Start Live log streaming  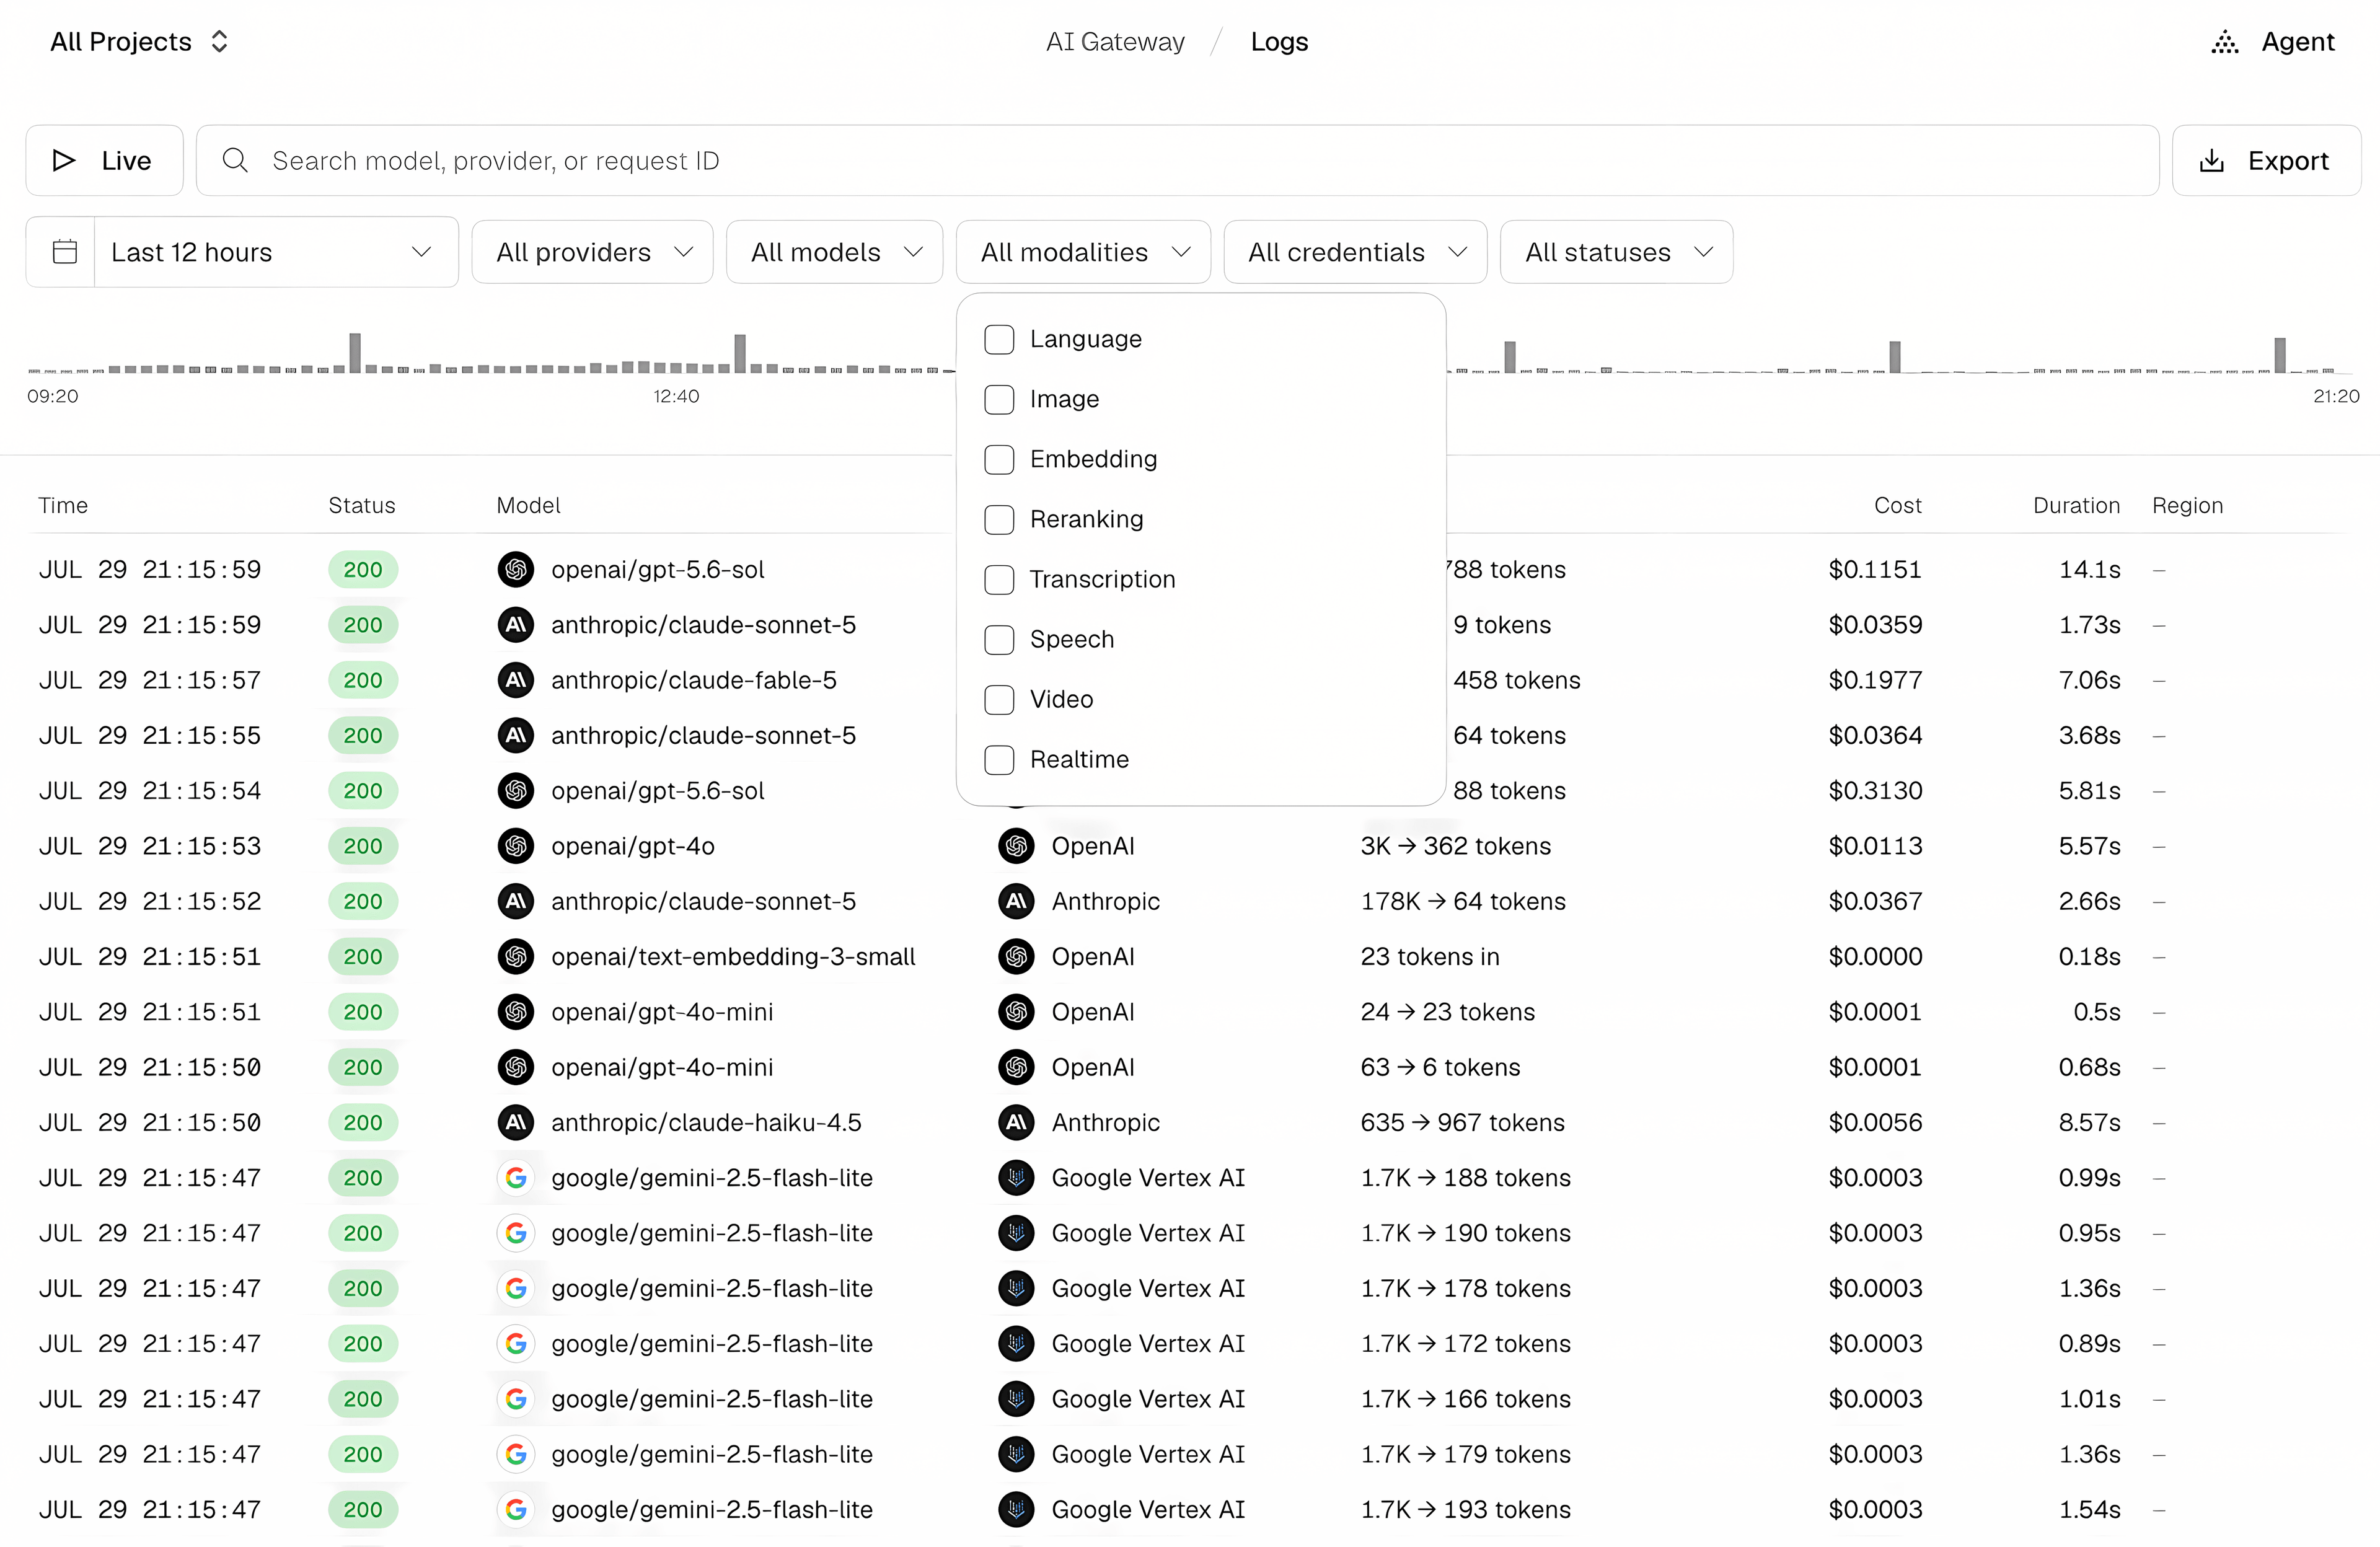pos(104,160)
